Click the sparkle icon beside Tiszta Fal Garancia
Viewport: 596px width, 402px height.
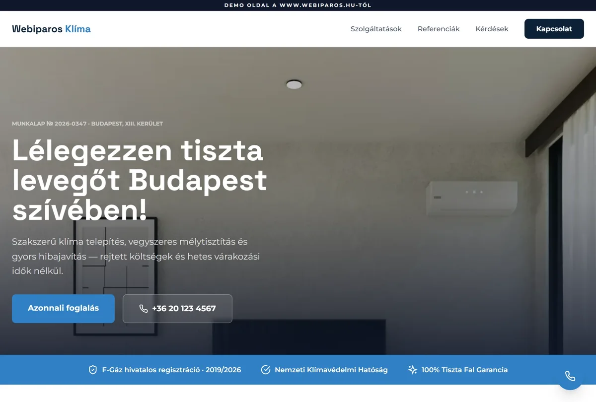(x=412, y=370)
